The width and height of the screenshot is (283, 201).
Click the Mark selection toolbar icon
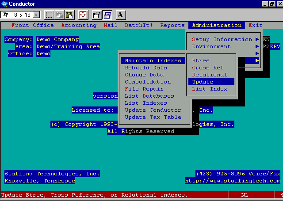click(x=49, y=15)
